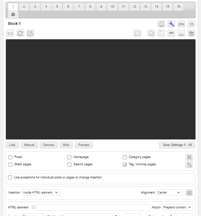
Task: Click Save Settings 1 - 16 button
Action: coord(177,145)
